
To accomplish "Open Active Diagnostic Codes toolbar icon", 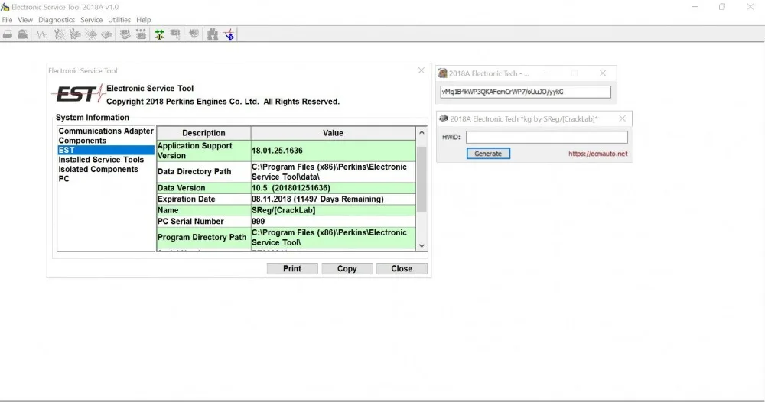I will click(x=60, y=34).
